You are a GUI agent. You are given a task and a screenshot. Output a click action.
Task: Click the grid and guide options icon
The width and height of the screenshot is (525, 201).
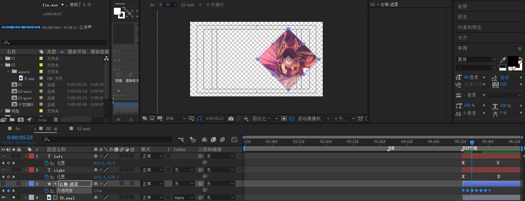pyautogui.click(x=191, y=118)
